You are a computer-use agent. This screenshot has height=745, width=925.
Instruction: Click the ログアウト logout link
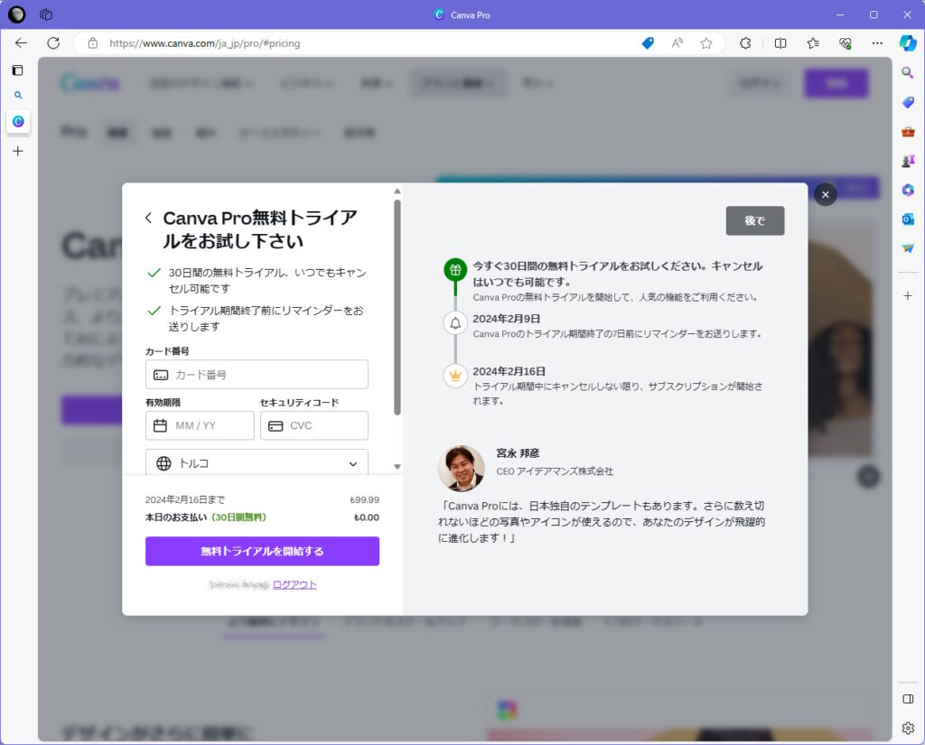(295, 584)
